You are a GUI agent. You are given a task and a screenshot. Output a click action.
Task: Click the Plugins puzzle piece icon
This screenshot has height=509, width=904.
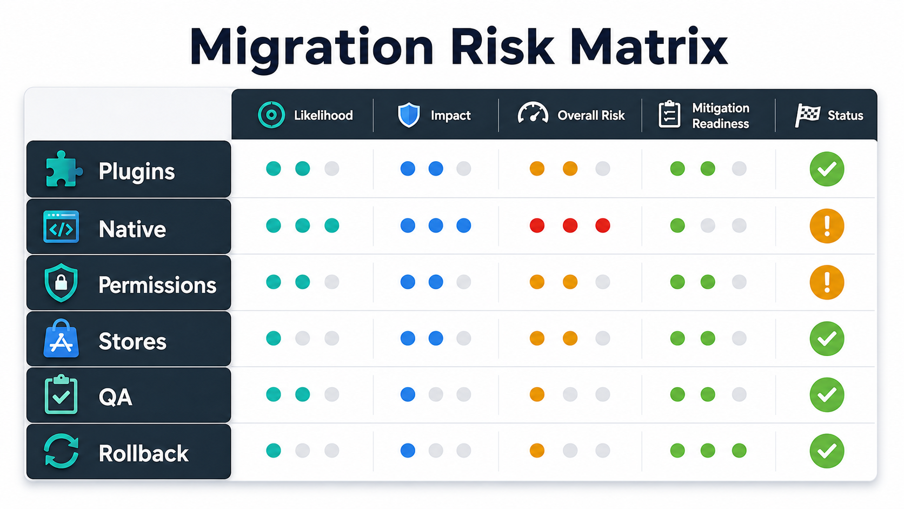[x=64, y=169]
